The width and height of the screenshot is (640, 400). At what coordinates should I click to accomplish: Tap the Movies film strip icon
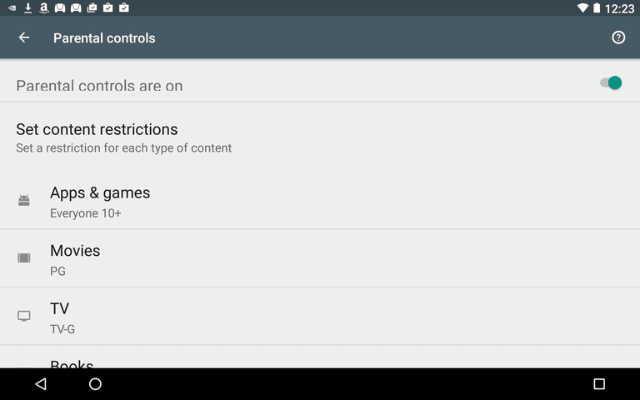[24, 258]
